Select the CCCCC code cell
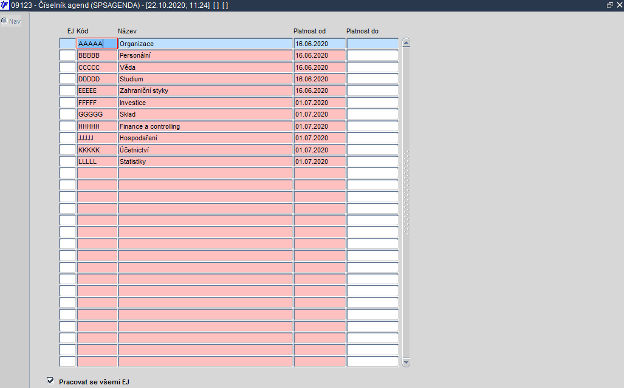Image resolution: width=624 pixels, height=388 pixels. pos(97,67)
